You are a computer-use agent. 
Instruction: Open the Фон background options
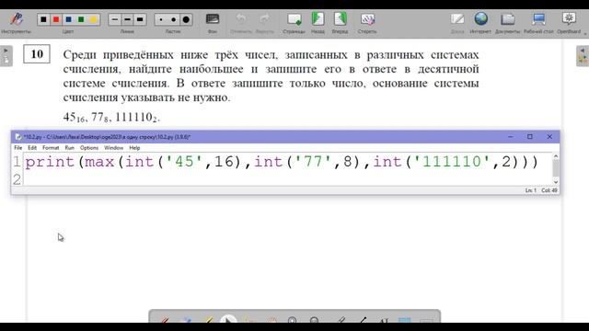pyautogui.click(x=213, y=22)
